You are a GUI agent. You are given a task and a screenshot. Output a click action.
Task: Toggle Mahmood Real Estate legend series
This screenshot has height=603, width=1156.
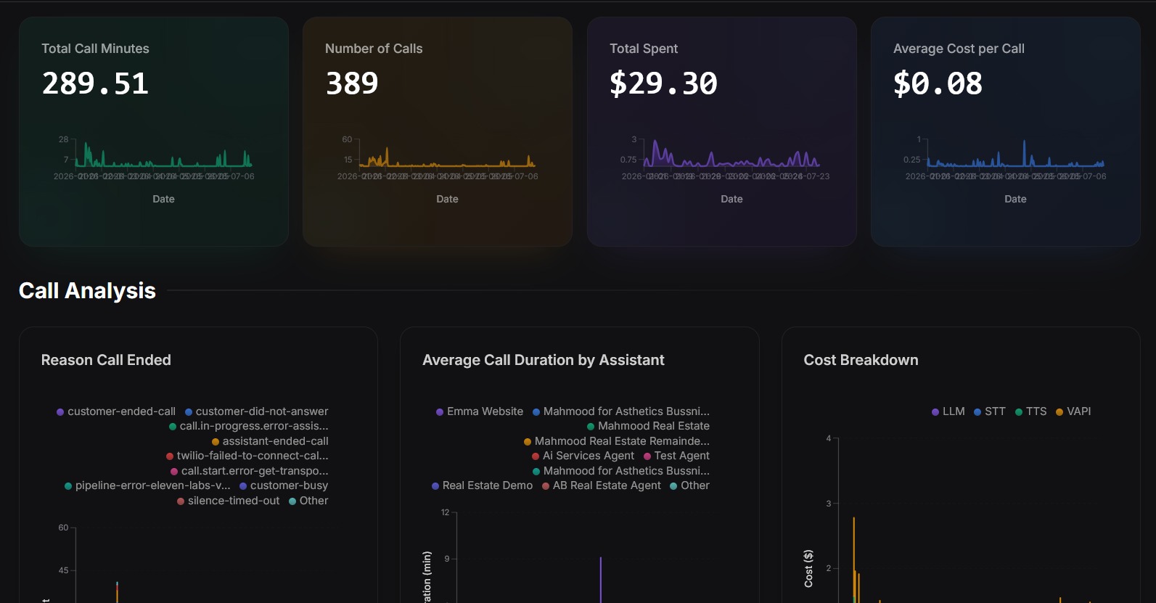[648, 426]
